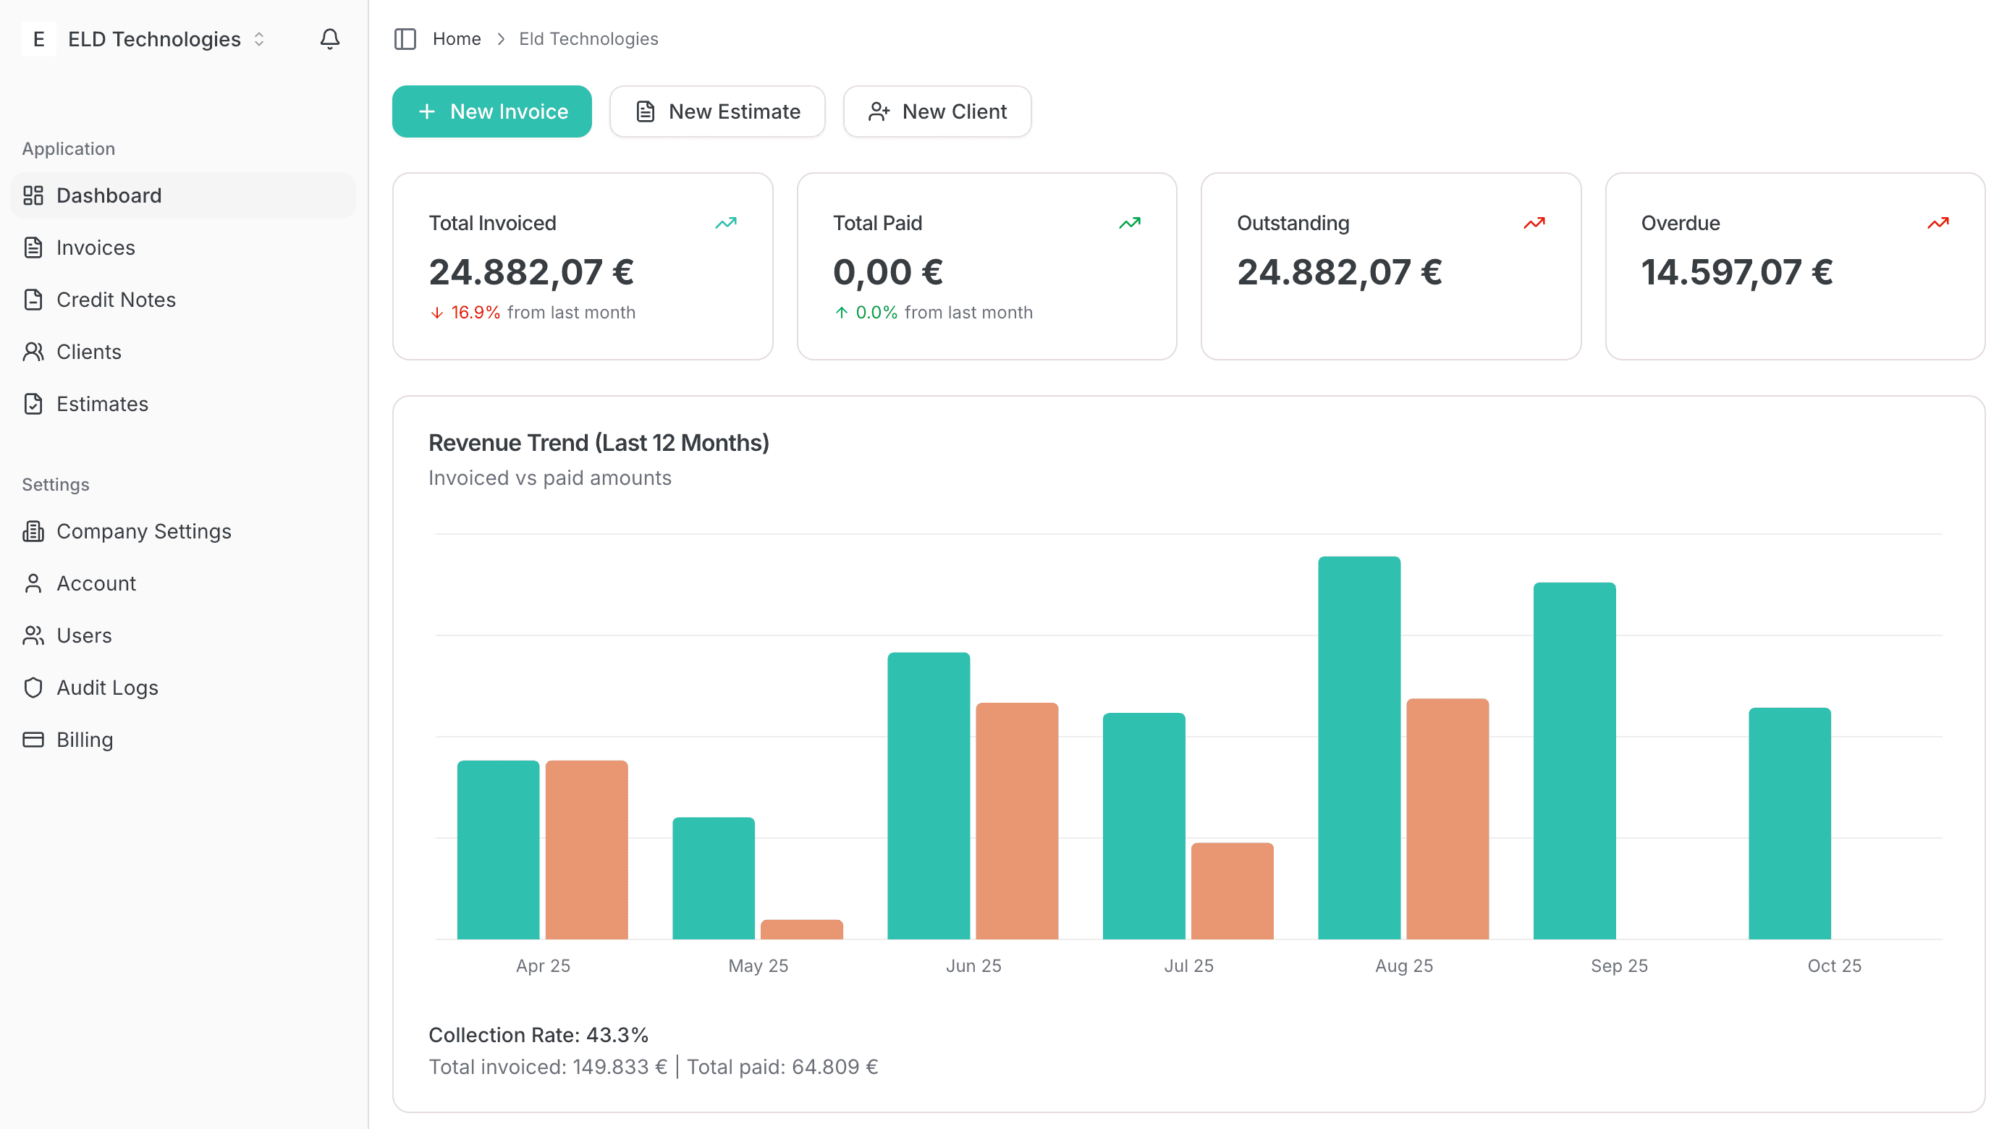This screenshot has height=1129, width=1999.
Task: Open Clients using the people icon
Action: [33, 352]
